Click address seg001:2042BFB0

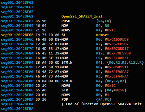[17, 81]
